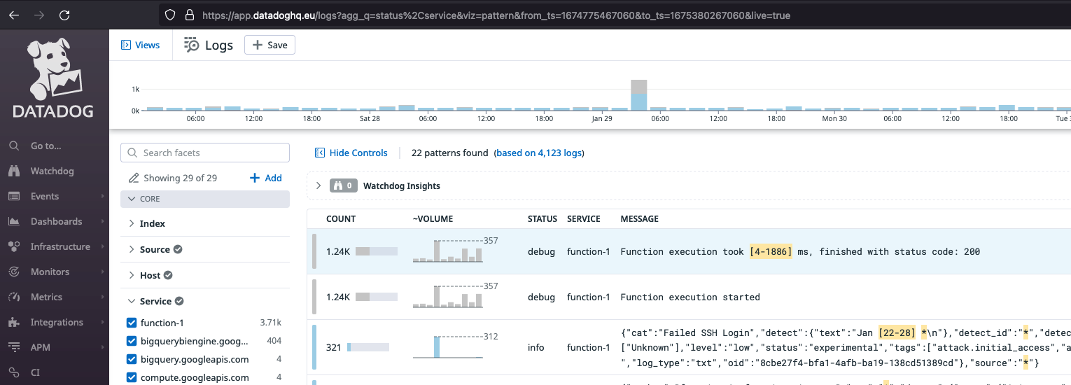Expand the Watchdog Insights section
The image size is (1071, 385).
[x=318, y=185]
